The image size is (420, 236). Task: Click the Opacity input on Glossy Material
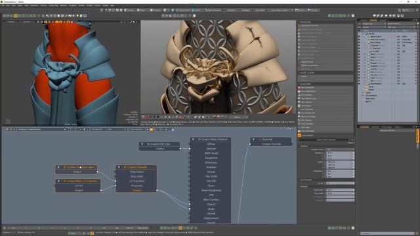[211, 204]
